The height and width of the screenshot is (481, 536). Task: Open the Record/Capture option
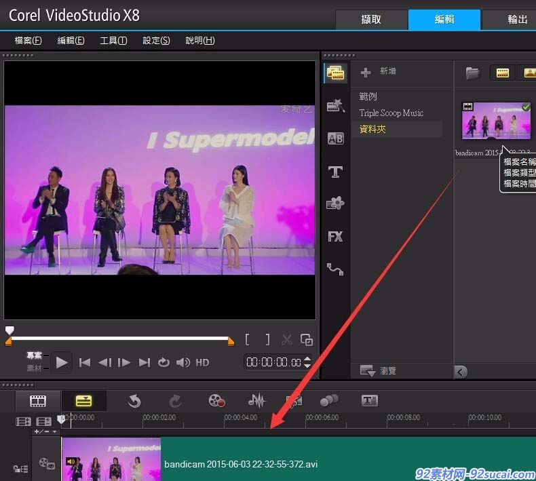tap(216, 401)
